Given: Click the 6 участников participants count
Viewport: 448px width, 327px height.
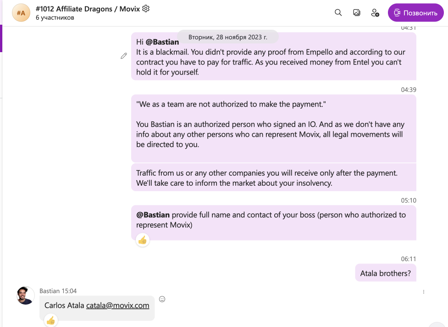Looking at the screenshot, I should [55, 18].
